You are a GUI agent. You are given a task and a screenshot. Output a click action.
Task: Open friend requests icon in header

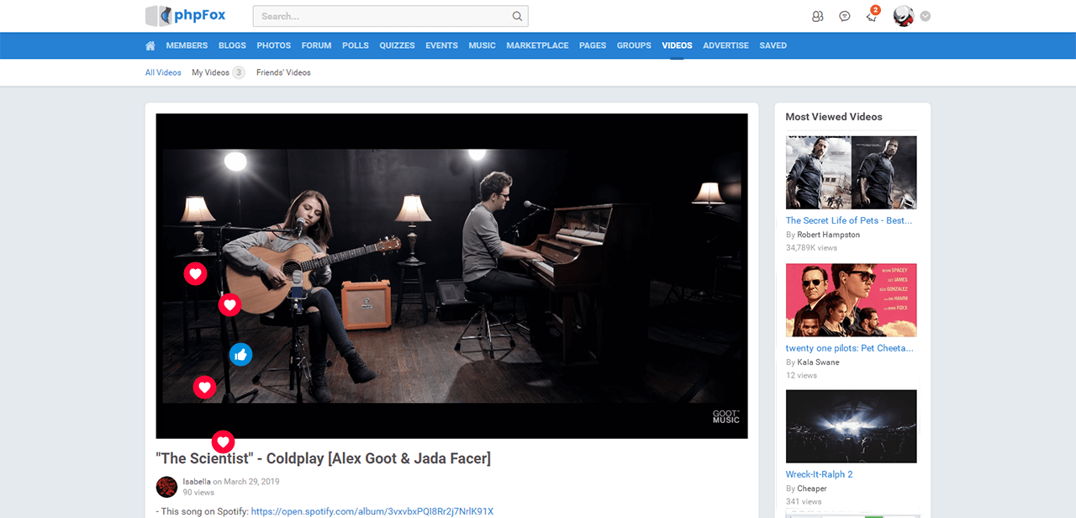tap(817, 16)
